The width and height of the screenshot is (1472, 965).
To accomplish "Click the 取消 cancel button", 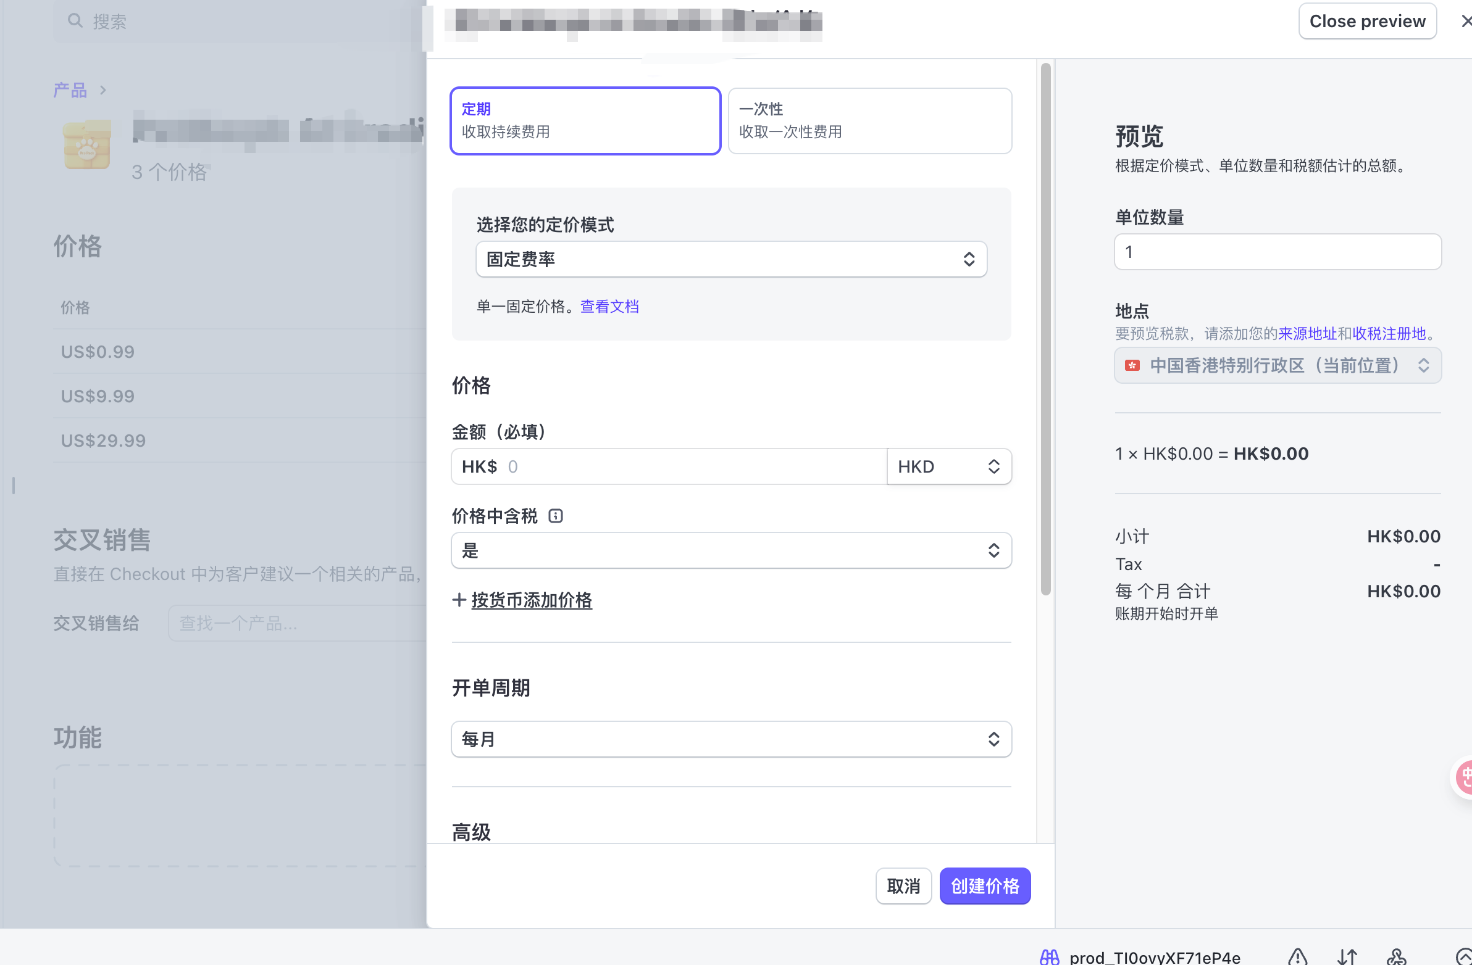I will point(903,886).
